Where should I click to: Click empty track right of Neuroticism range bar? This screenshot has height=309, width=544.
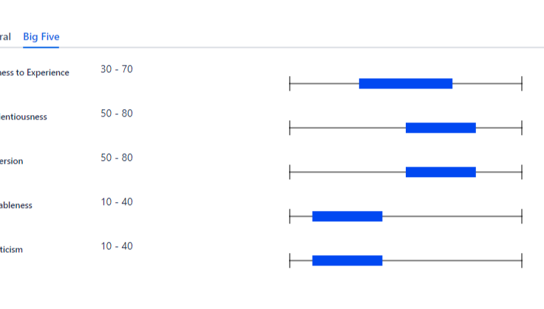coord(452,260)
